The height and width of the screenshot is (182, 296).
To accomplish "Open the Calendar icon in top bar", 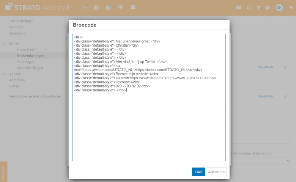I will [96, 7].
